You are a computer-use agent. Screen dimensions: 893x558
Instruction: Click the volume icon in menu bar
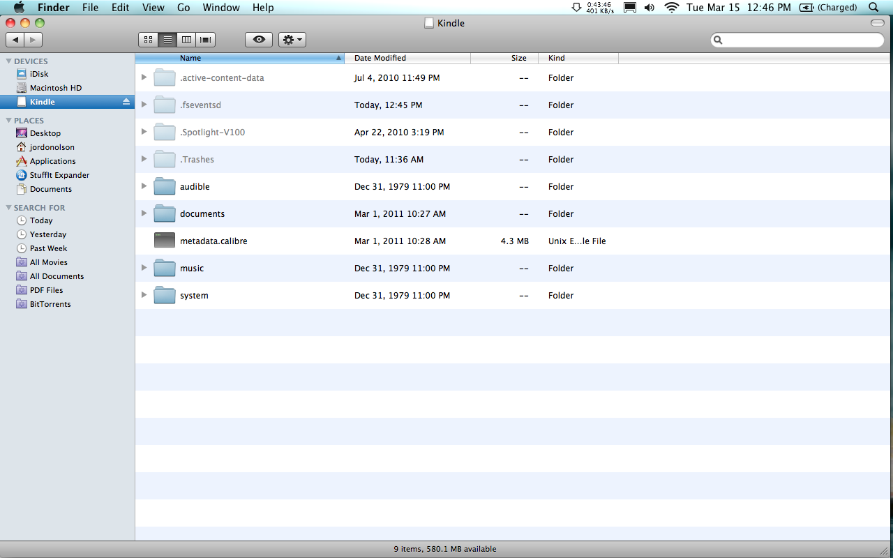[650, 8]
